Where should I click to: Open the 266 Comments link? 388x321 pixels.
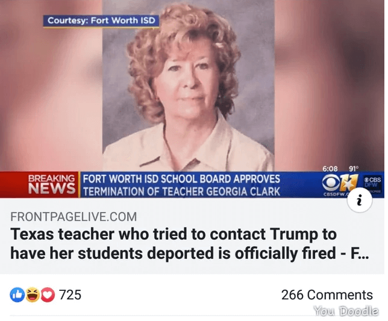[327, 295]
